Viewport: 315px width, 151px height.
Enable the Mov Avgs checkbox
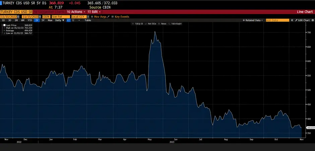92,17
